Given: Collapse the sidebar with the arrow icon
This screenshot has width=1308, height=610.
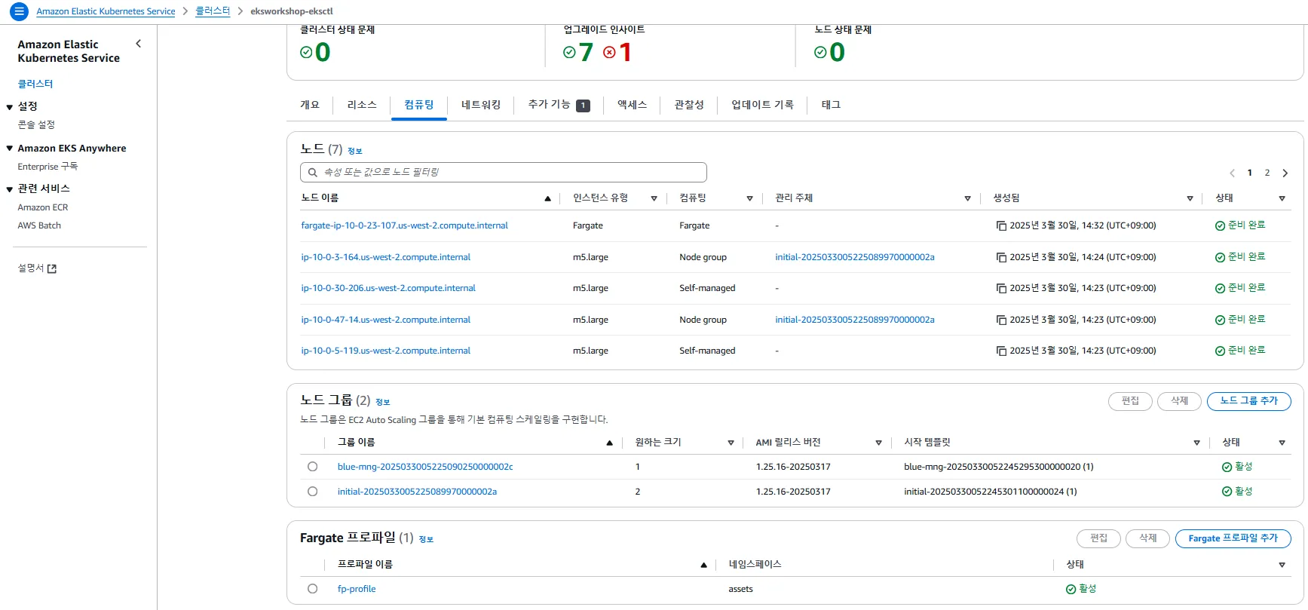Looking at the screenshot, I should (138, 44).
